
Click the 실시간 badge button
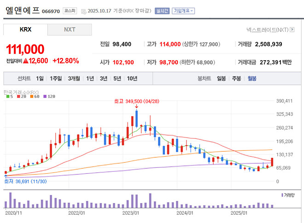tap(162, 11)
